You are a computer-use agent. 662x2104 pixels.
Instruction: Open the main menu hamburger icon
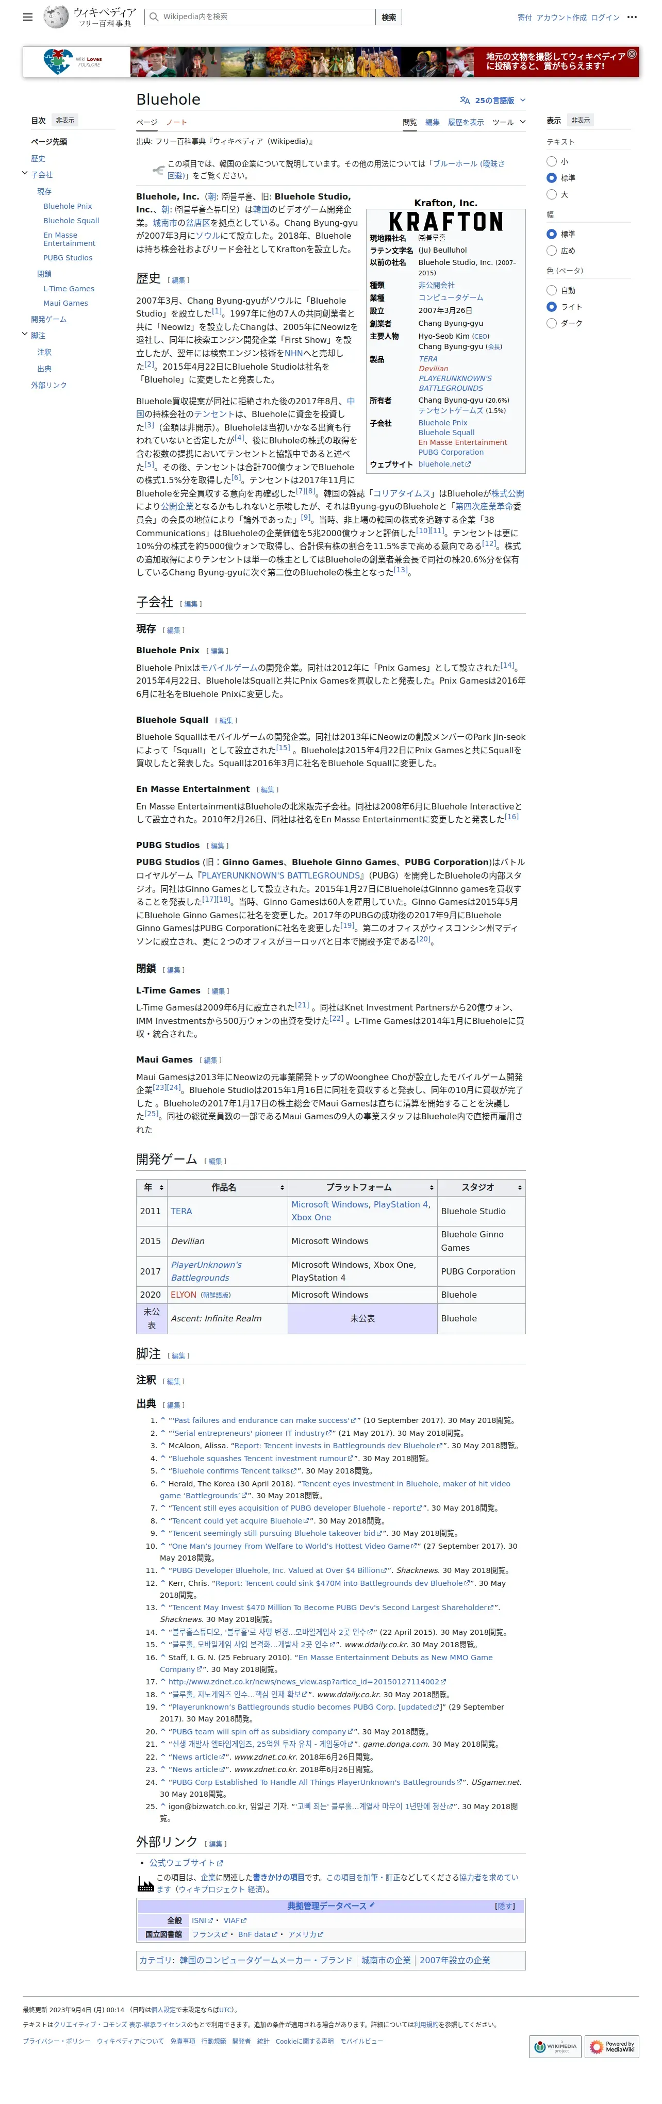28,16
